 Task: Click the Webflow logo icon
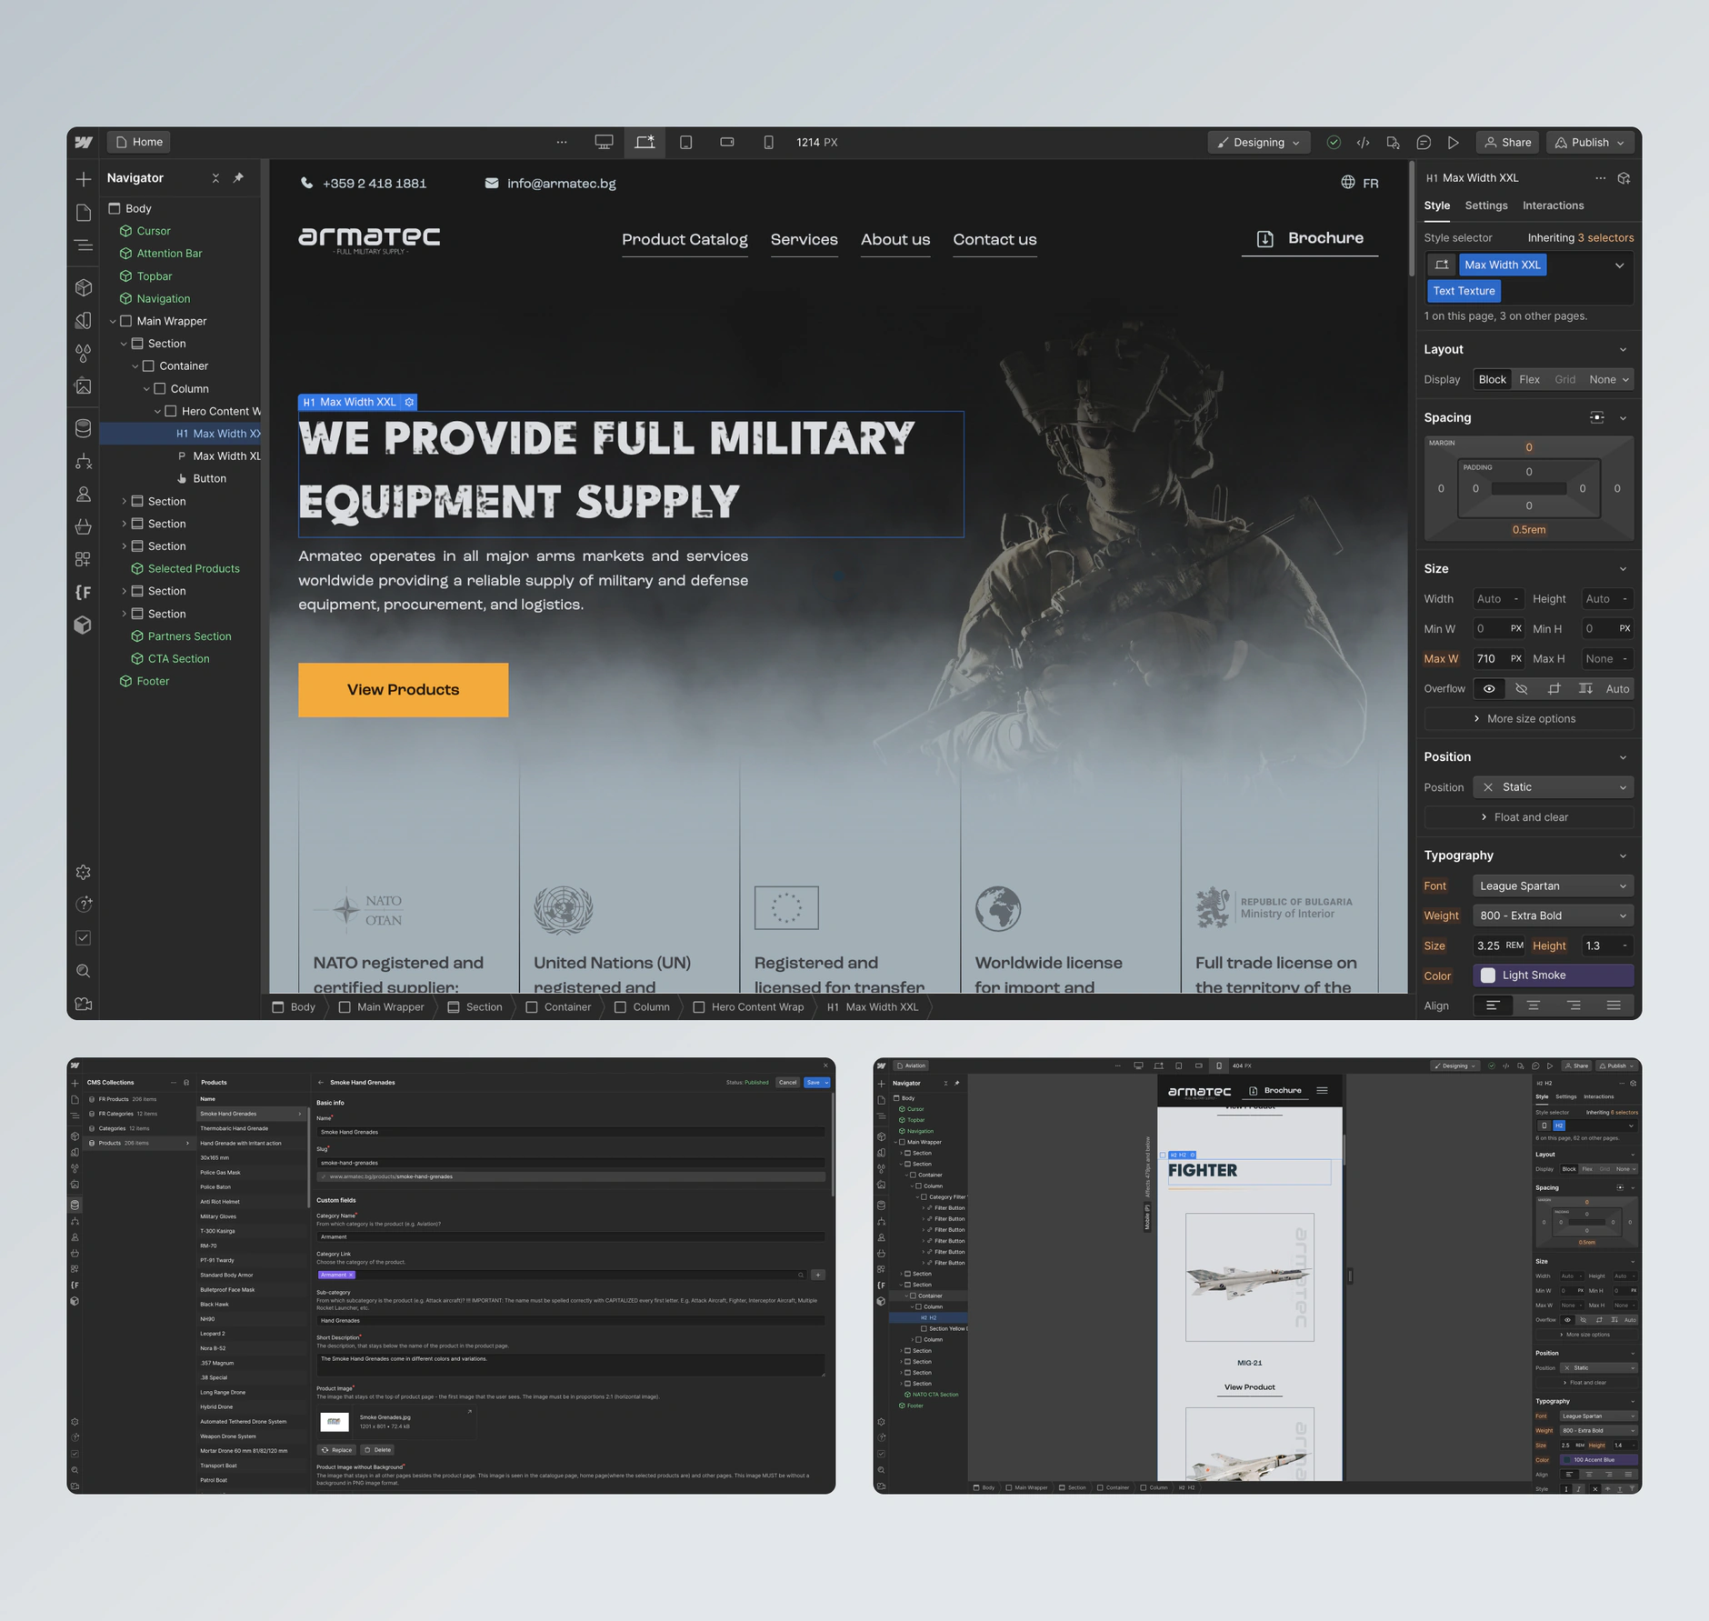84,142
